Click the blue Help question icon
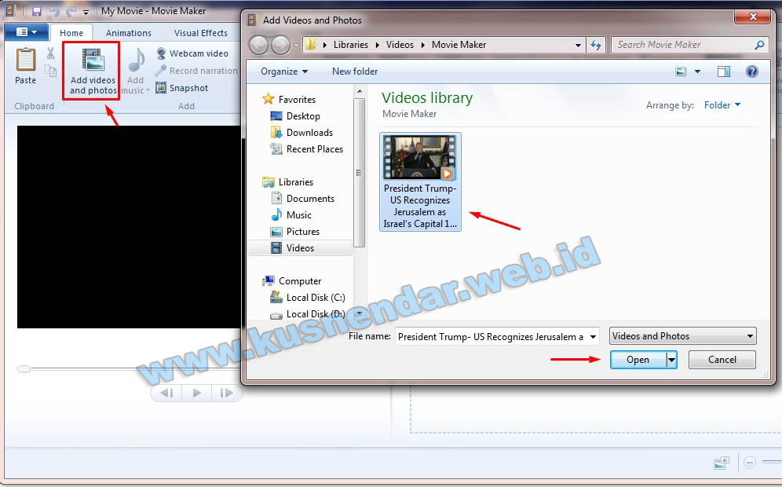 751,71
